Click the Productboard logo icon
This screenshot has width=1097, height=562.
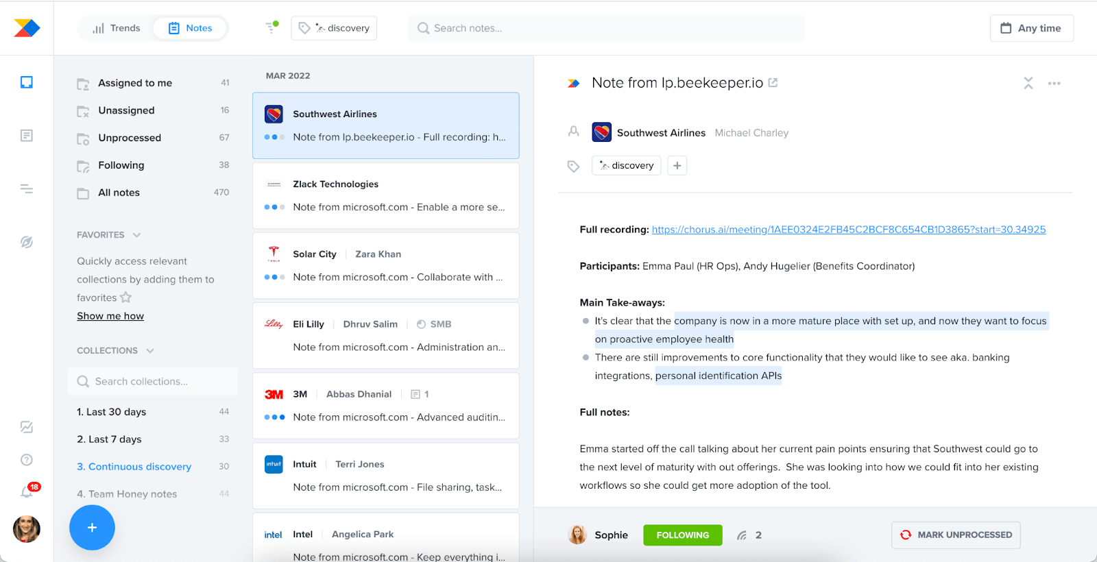pos(27,28)
